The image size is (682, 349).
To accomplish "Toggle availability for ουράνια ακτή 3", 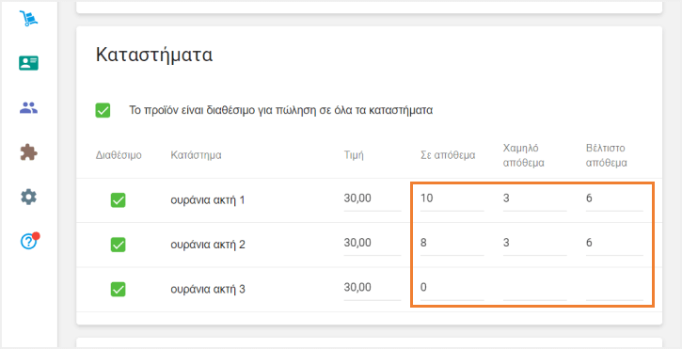I will (118, 289).
